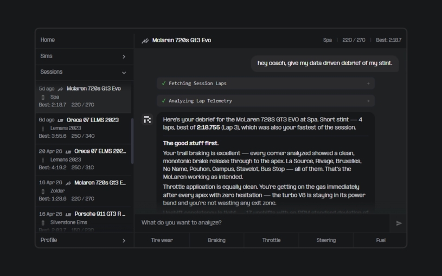This screenshot has height=276, width=442.
Task: Open the Sims menu item
Action: pyautogui.click(x=84, y=56)
